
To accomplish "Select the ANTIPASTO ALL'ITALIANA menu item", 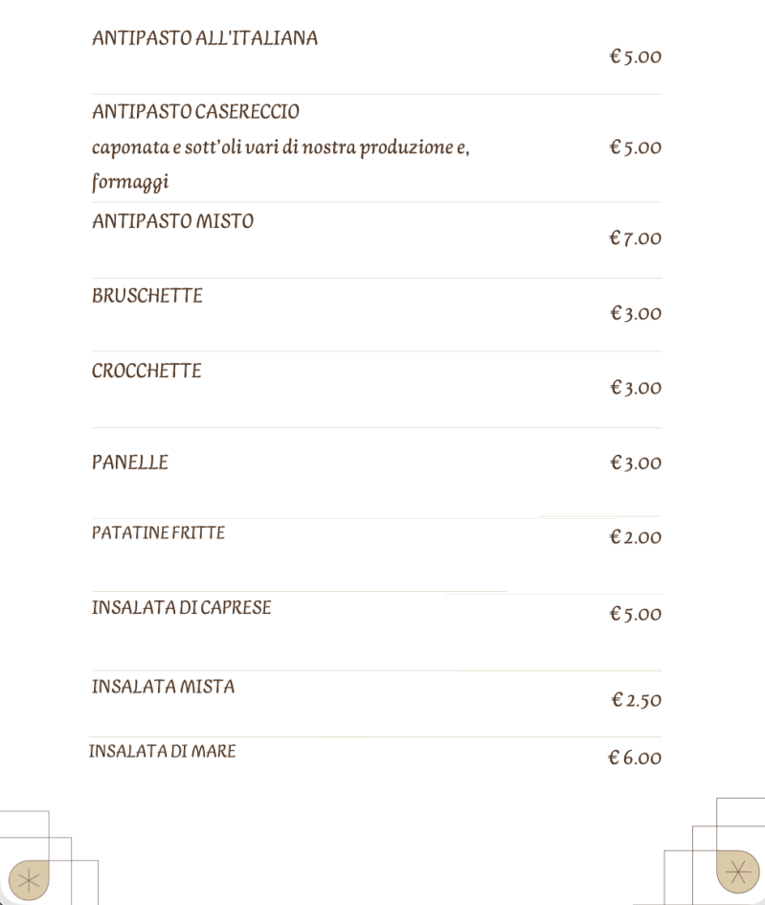I will tap(205, 38).
